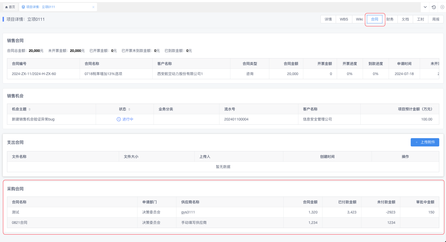
Task: Go to the Wiki tab
Action: (x=359, y=19)
